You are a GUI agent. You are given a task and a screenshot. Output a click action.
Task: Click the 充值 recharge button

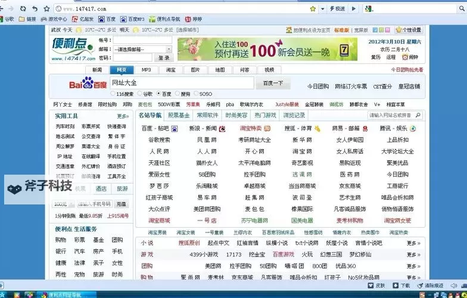pos(122,204)
